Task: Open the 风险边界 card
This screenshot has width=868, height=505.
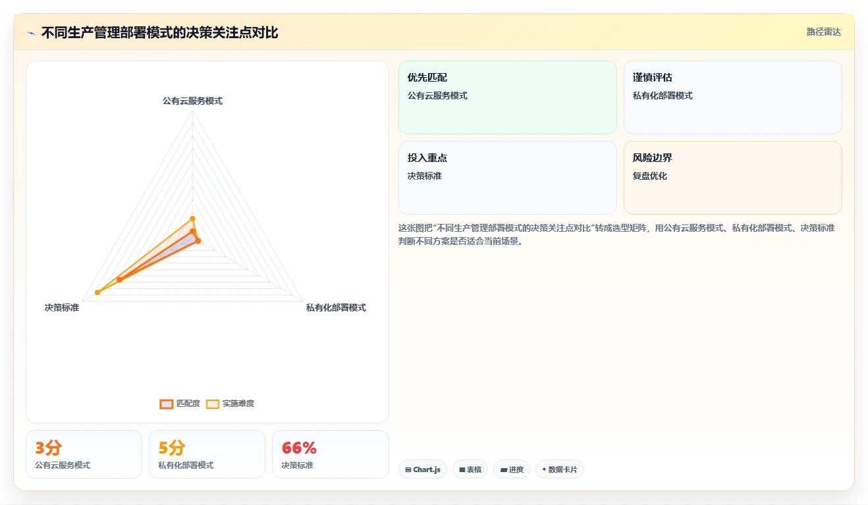Action: (x=733, y=178)
